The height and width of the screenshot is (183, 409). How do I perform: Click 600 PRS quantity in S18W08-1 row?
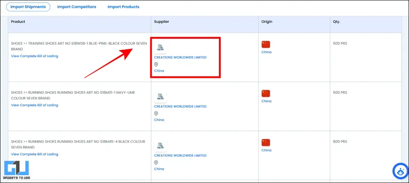point(340,44)
